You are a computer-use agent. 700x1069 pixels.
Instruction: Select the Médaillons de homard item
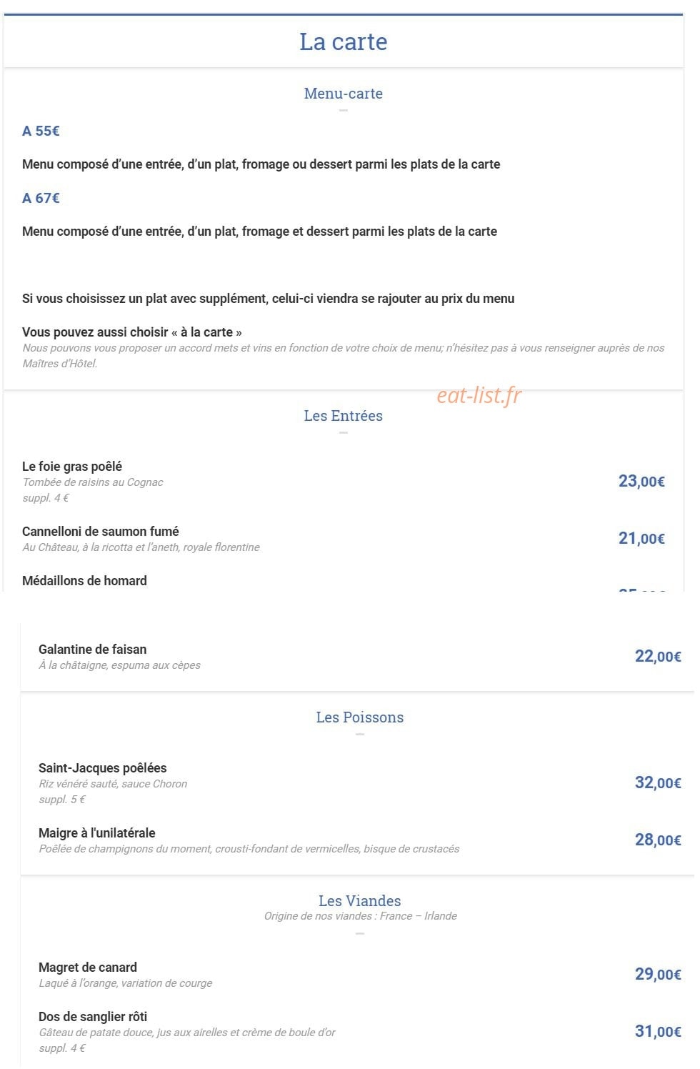point(84,581)
